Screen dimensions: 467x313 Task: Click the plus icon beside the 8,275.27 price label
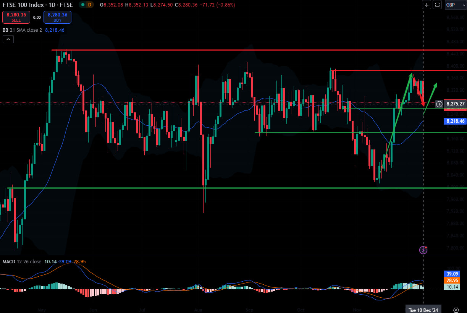(439, 104)
